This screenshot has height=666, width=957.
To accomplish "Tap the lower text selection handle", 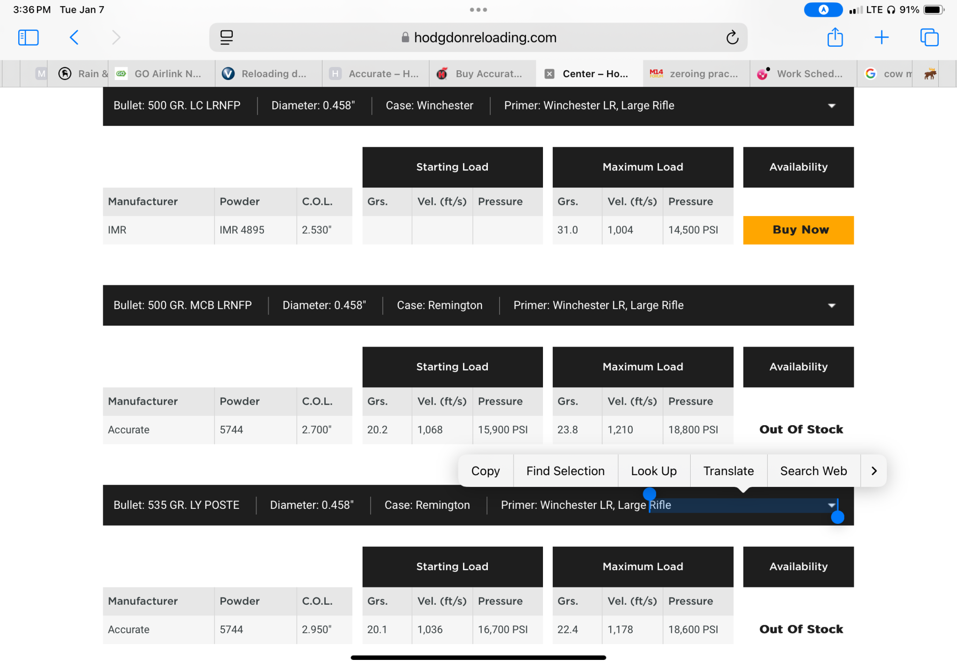I will coord(838,517).
